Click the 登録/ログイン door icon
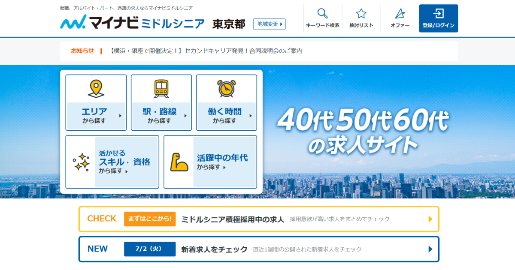Image resolution: width=515 pixels, height=270 pixels. click(438, 14)
